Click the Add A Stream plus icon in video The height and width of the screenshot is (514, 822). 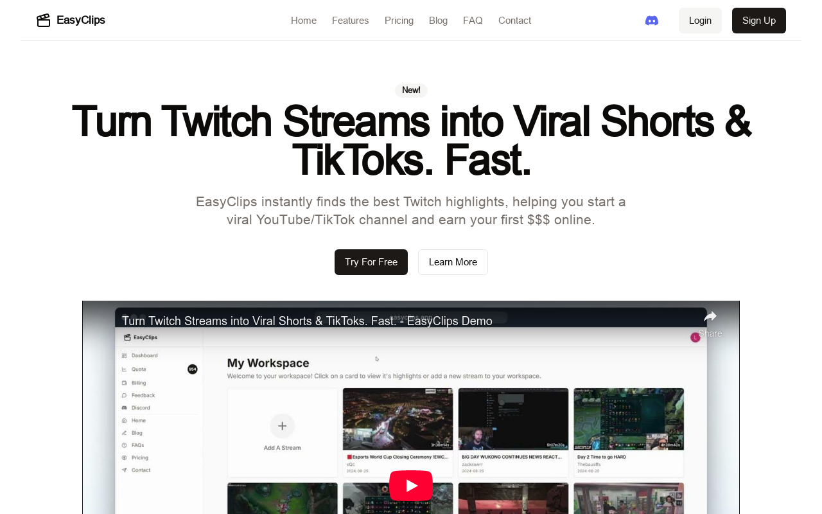pos(282,425)
